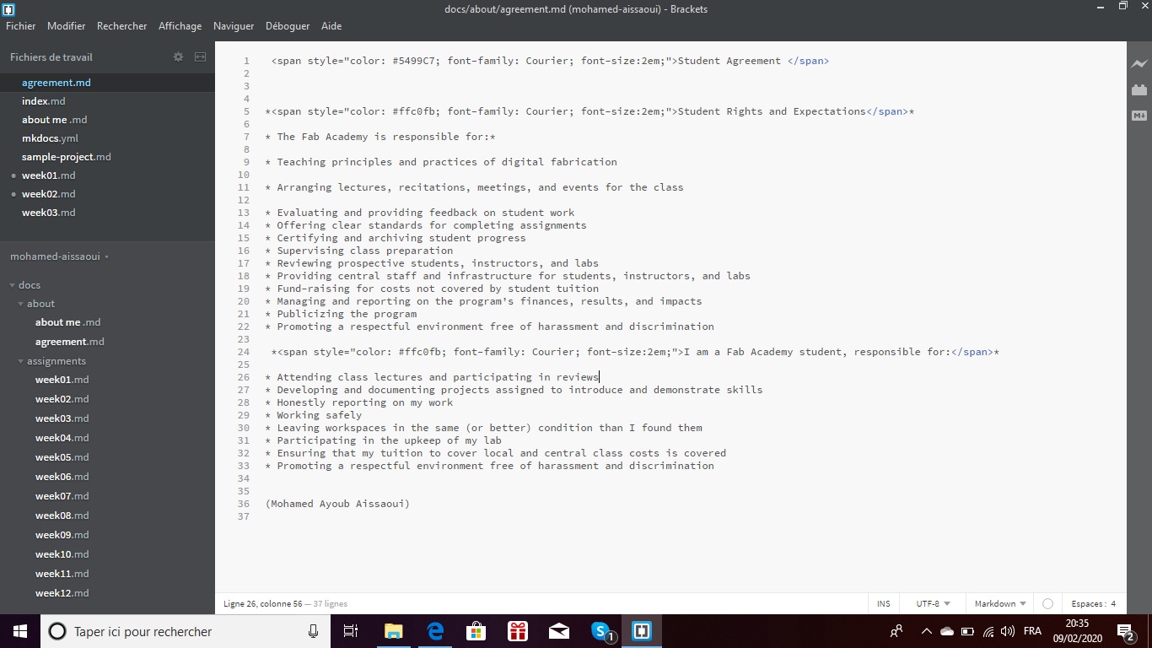Click line number 36 in gutter
The height and width of the screenshot is (648, 1152).
point(244,504)
